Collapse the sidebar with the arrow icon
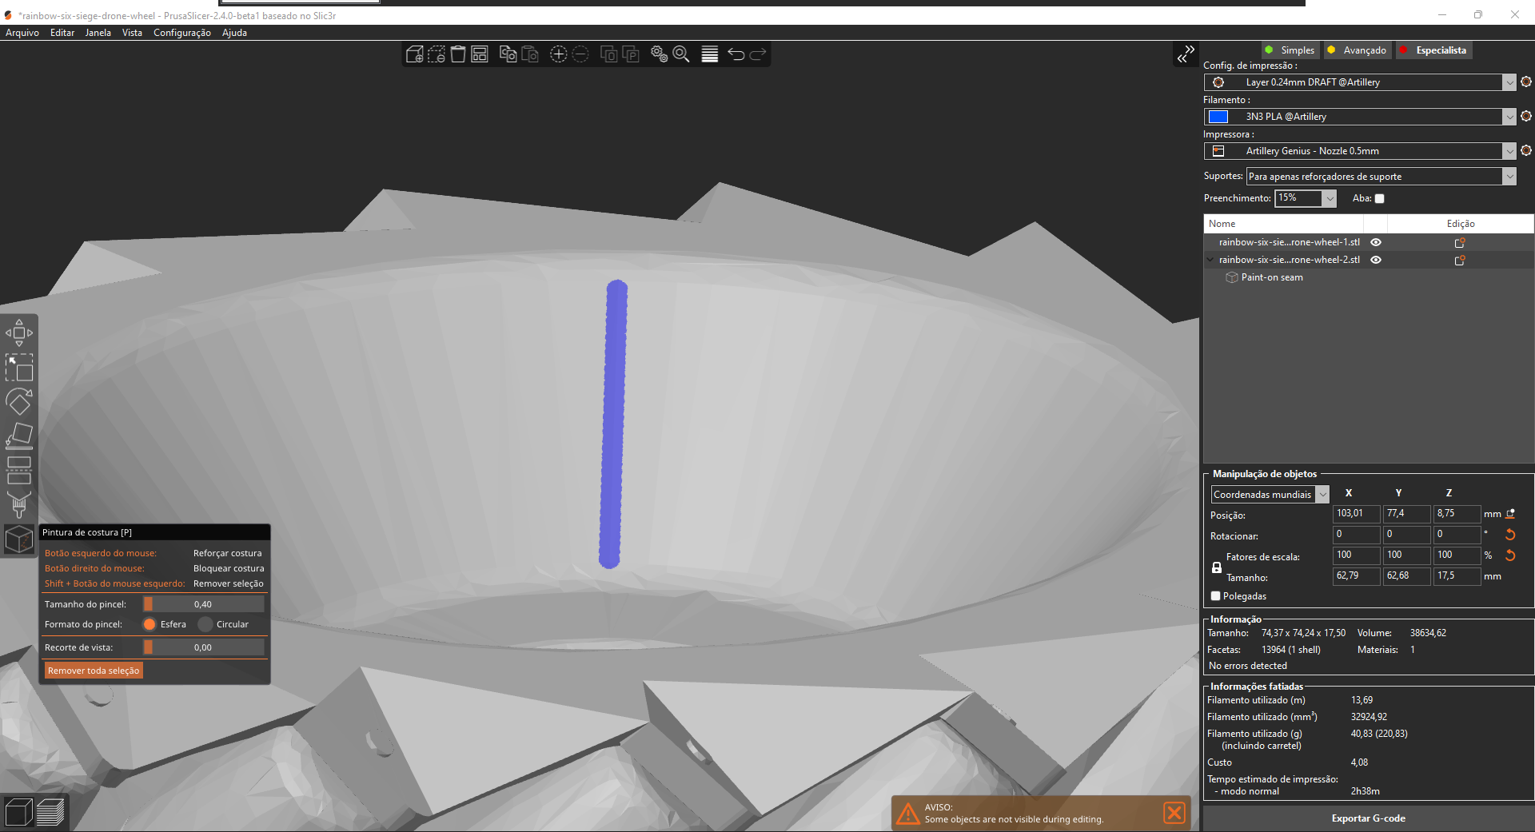Image resolution: width=1535 pixels, height=832 pixels. (1186, 54)
